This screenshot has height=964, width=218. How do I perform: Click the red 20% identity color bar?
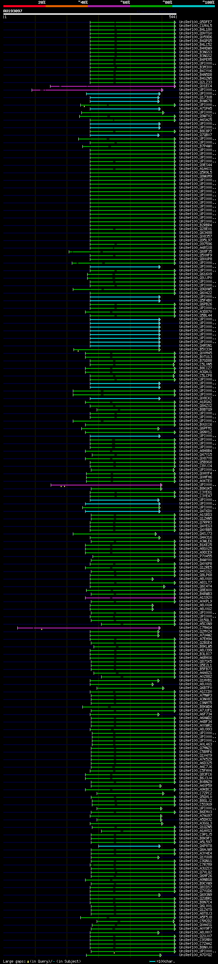24,6
